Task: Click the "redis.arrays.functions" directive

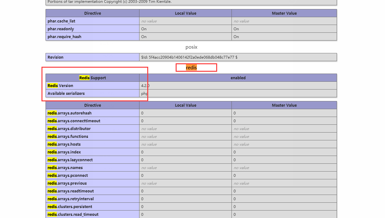Action: (68, 137)
